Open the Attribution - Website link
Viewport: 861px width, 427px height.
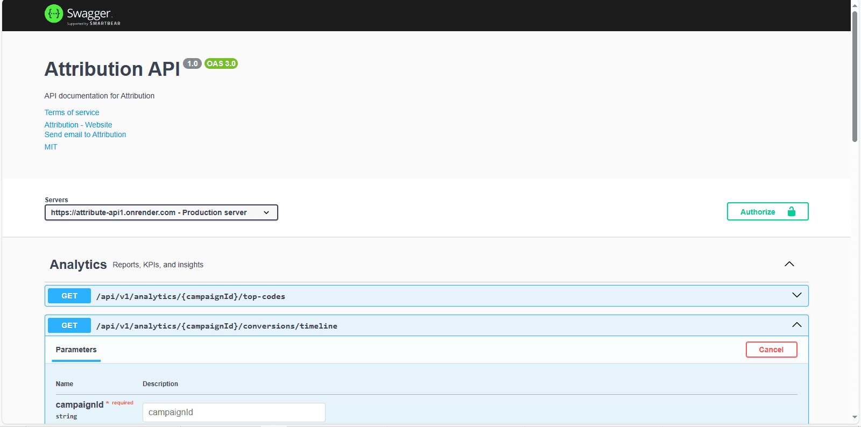coord(78,125)
